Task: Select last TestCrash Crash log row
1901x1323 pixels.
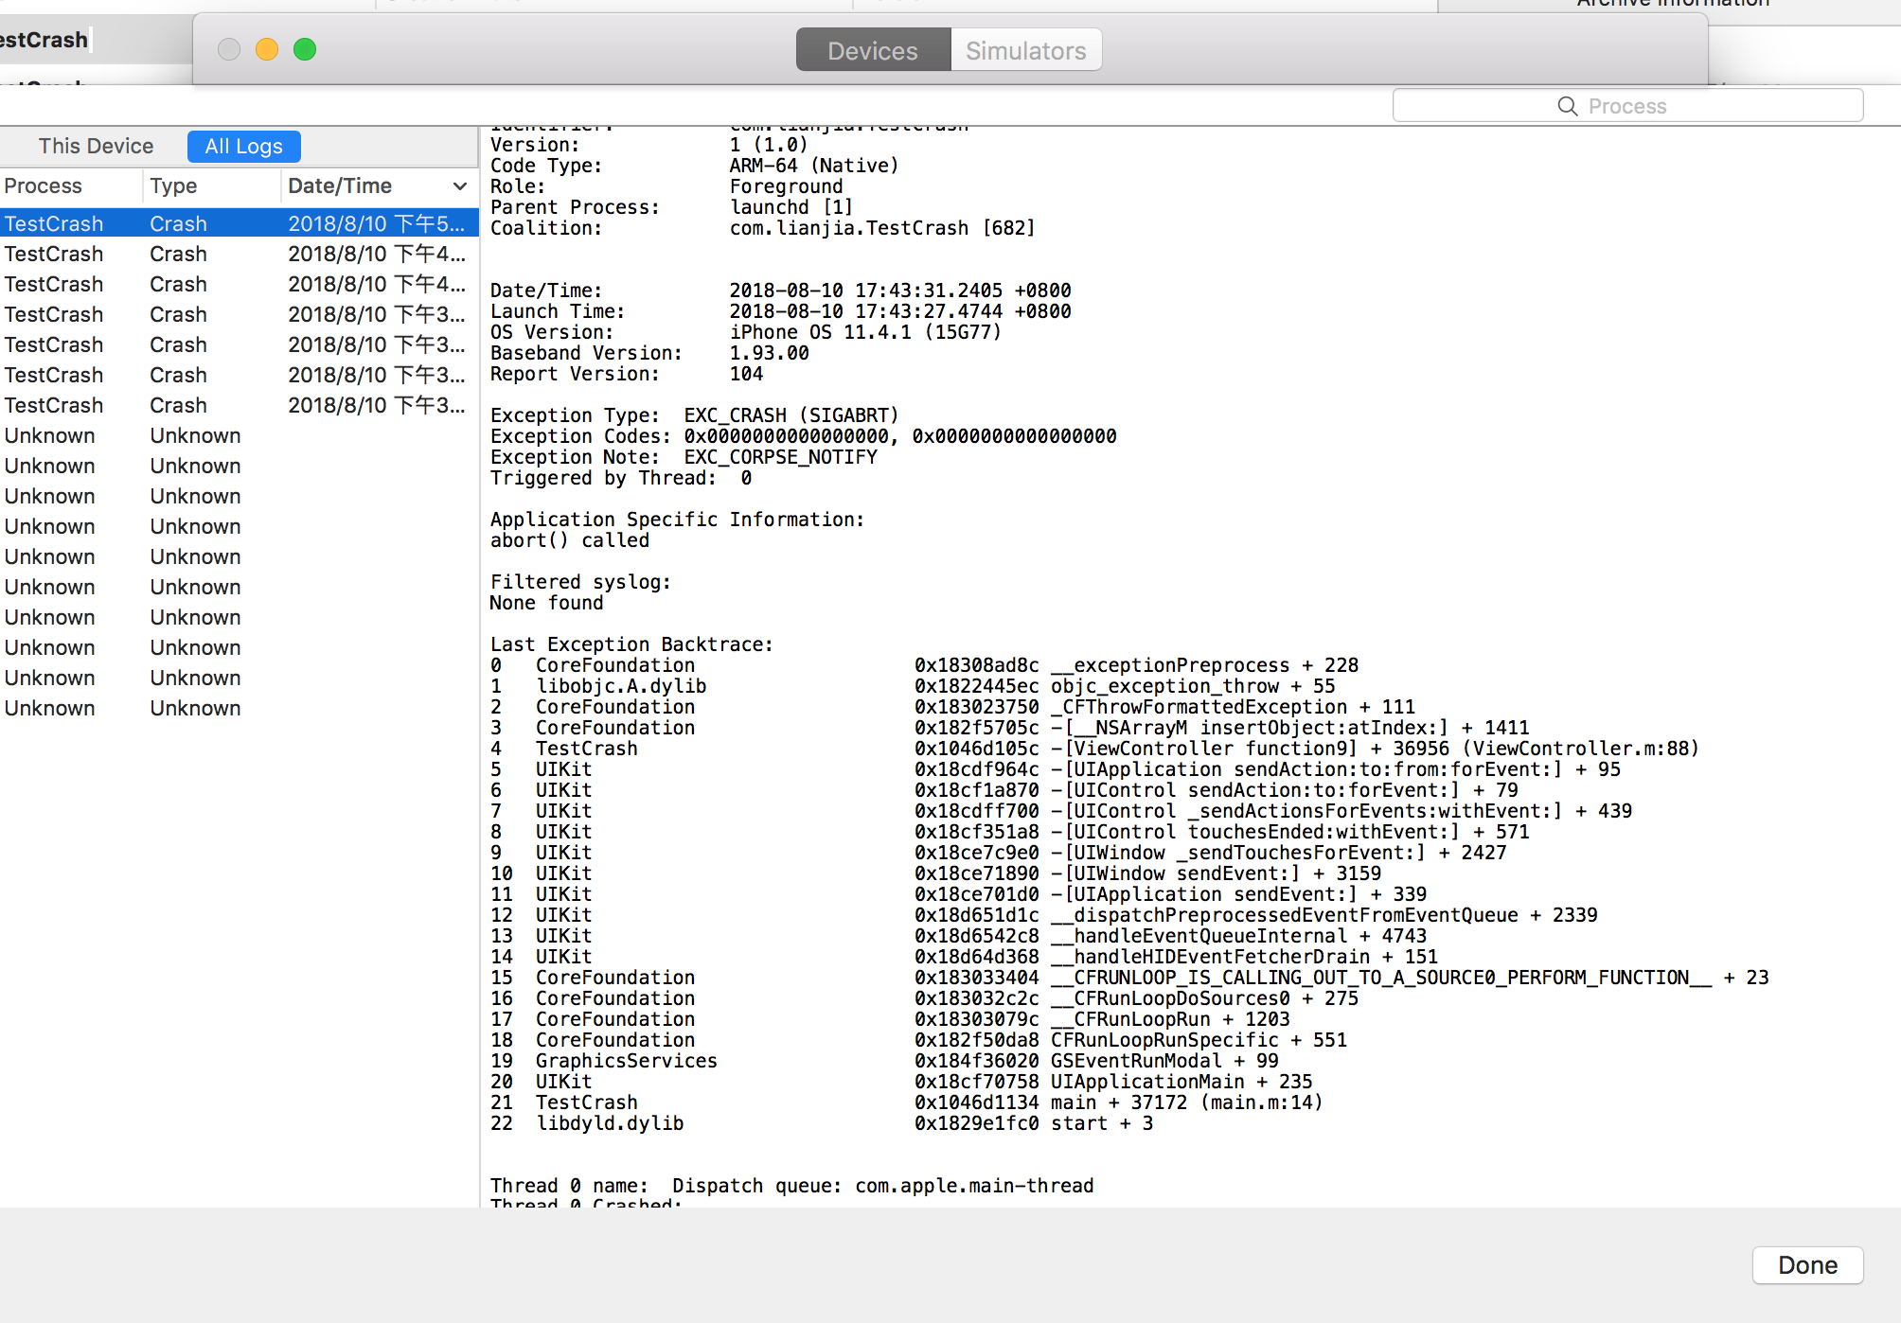Action: point(240,405)
